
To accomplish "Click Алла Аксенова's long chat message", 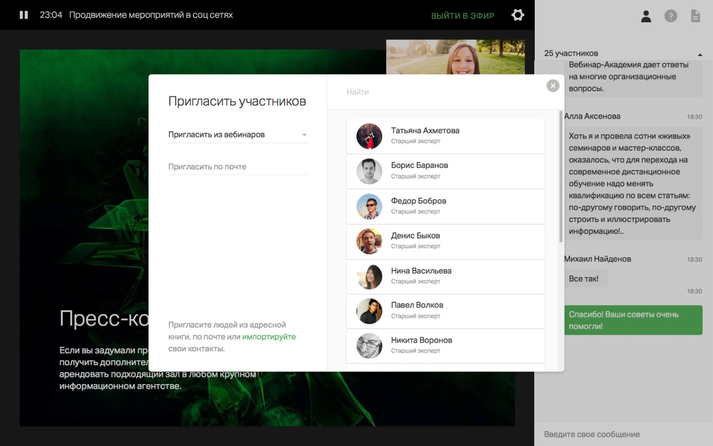I will [633, 184].
